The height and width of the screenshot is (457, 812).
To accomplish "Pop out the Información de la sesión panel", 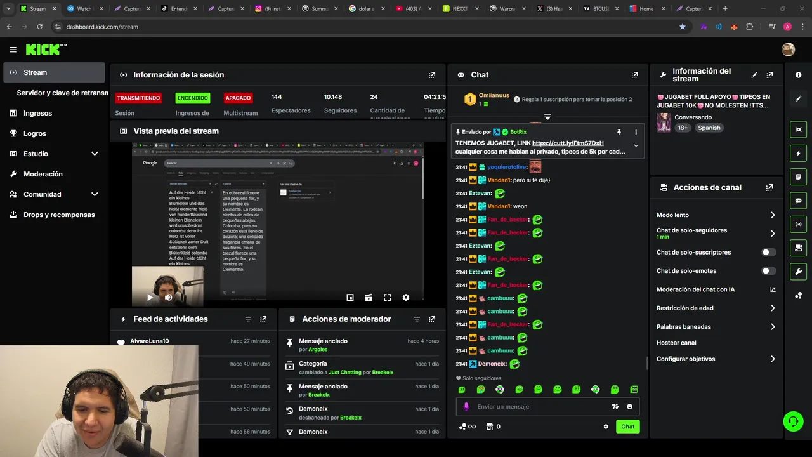I will tap(432, 75).
